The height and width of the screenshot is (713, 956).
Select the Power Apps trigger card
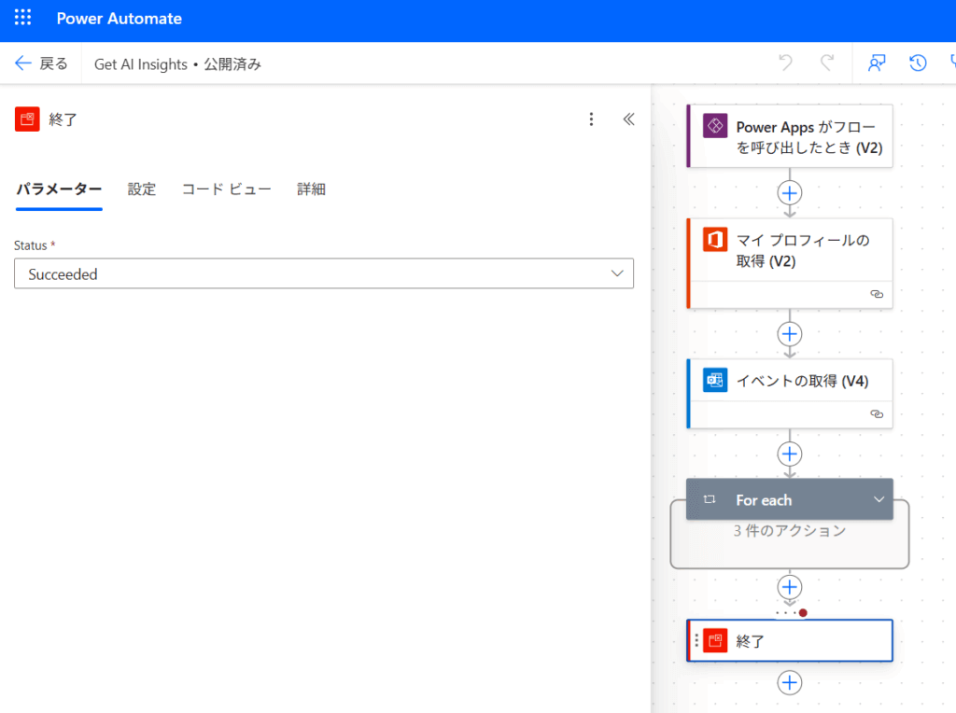pos(790,136)
